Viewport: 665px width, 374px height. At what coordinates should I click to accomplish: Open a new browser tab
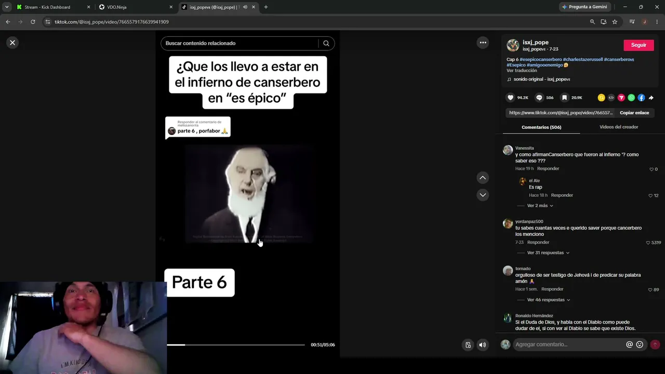click(266, 7)
